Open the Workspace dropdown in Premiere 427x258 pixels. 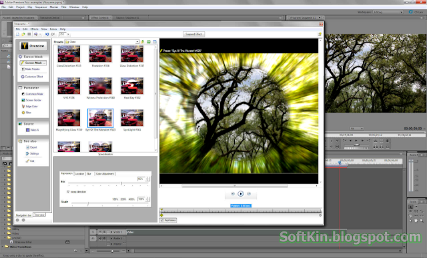[388, 12]
